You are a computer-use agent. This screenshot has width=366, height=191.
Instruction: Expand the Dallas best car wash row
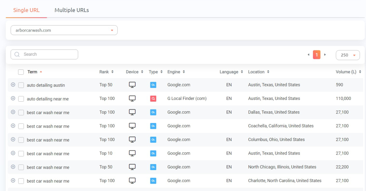point(13,112)
